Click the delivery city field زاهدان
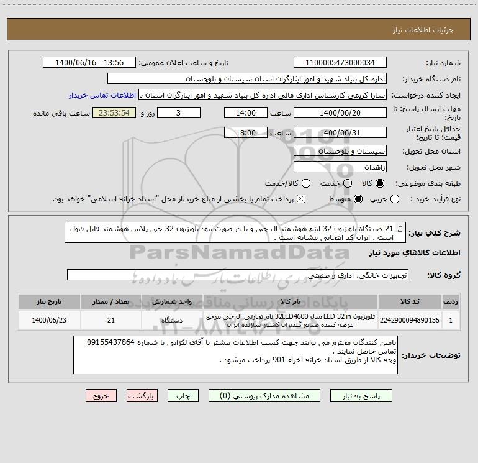 pos(340,167)
